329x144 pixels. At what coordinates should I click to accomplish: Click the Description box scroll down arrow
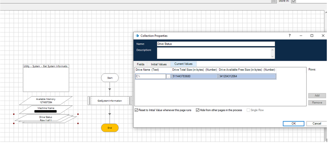(x=272, y=56)
